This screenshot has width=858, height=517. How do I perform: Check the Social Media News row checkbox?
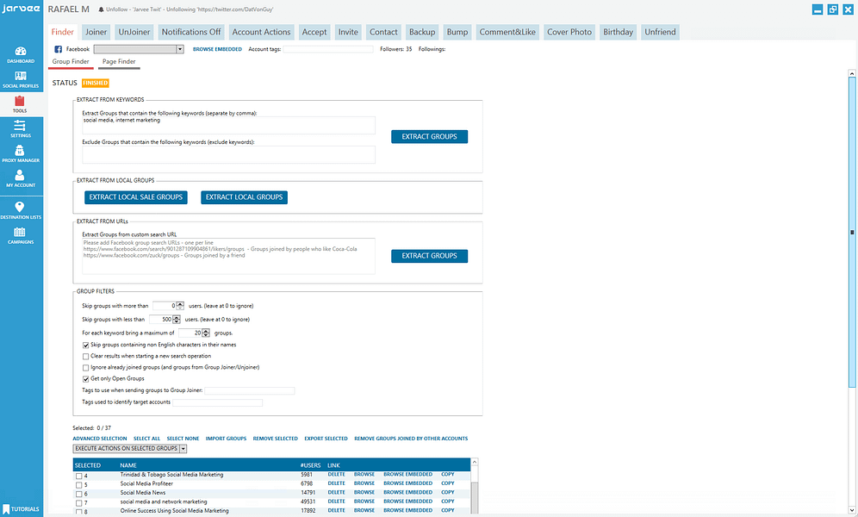pos(78,494)
